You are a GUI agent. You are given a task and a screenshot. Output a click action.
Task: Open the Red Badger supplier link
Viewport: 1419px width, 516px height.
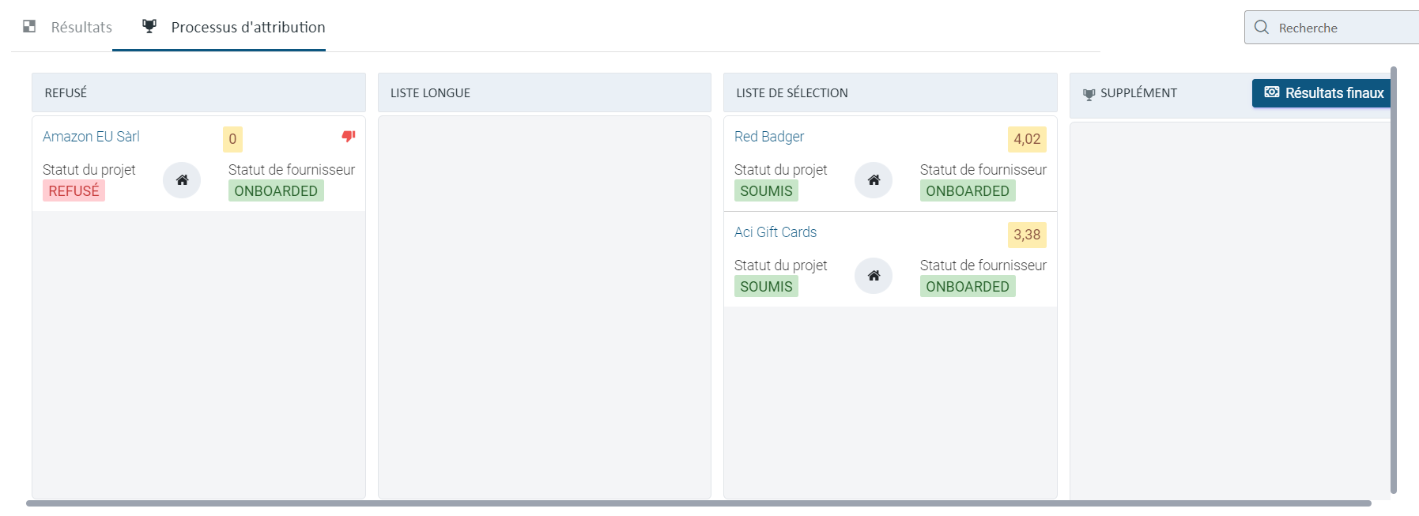769,137
